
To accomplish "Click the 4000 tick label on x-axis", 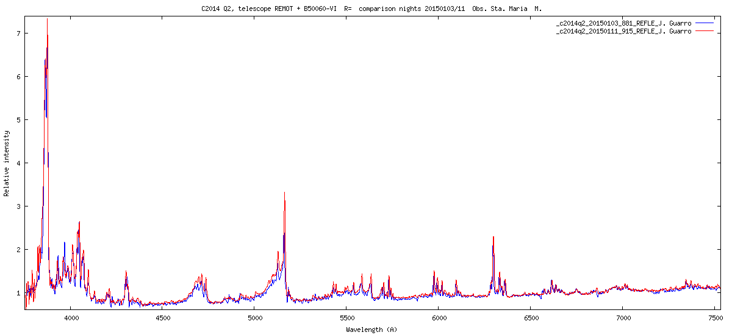I will (71, 319).
